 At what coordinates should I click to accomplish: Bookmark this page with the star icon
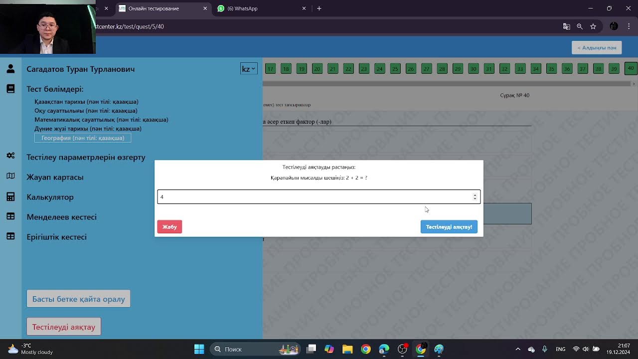pos(593,26)
